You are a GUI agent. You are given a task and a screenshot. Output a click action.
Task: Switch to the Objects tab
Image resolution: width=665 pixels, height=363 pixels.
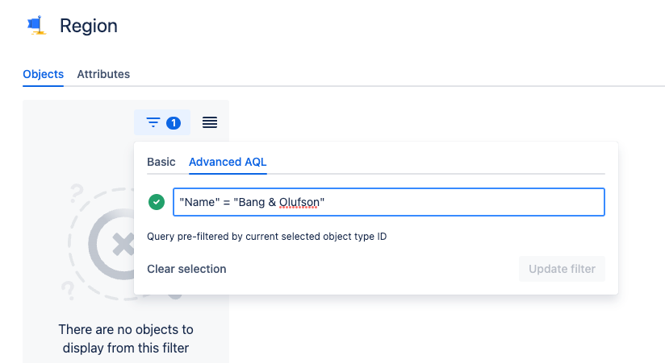[x=44, y=74]
